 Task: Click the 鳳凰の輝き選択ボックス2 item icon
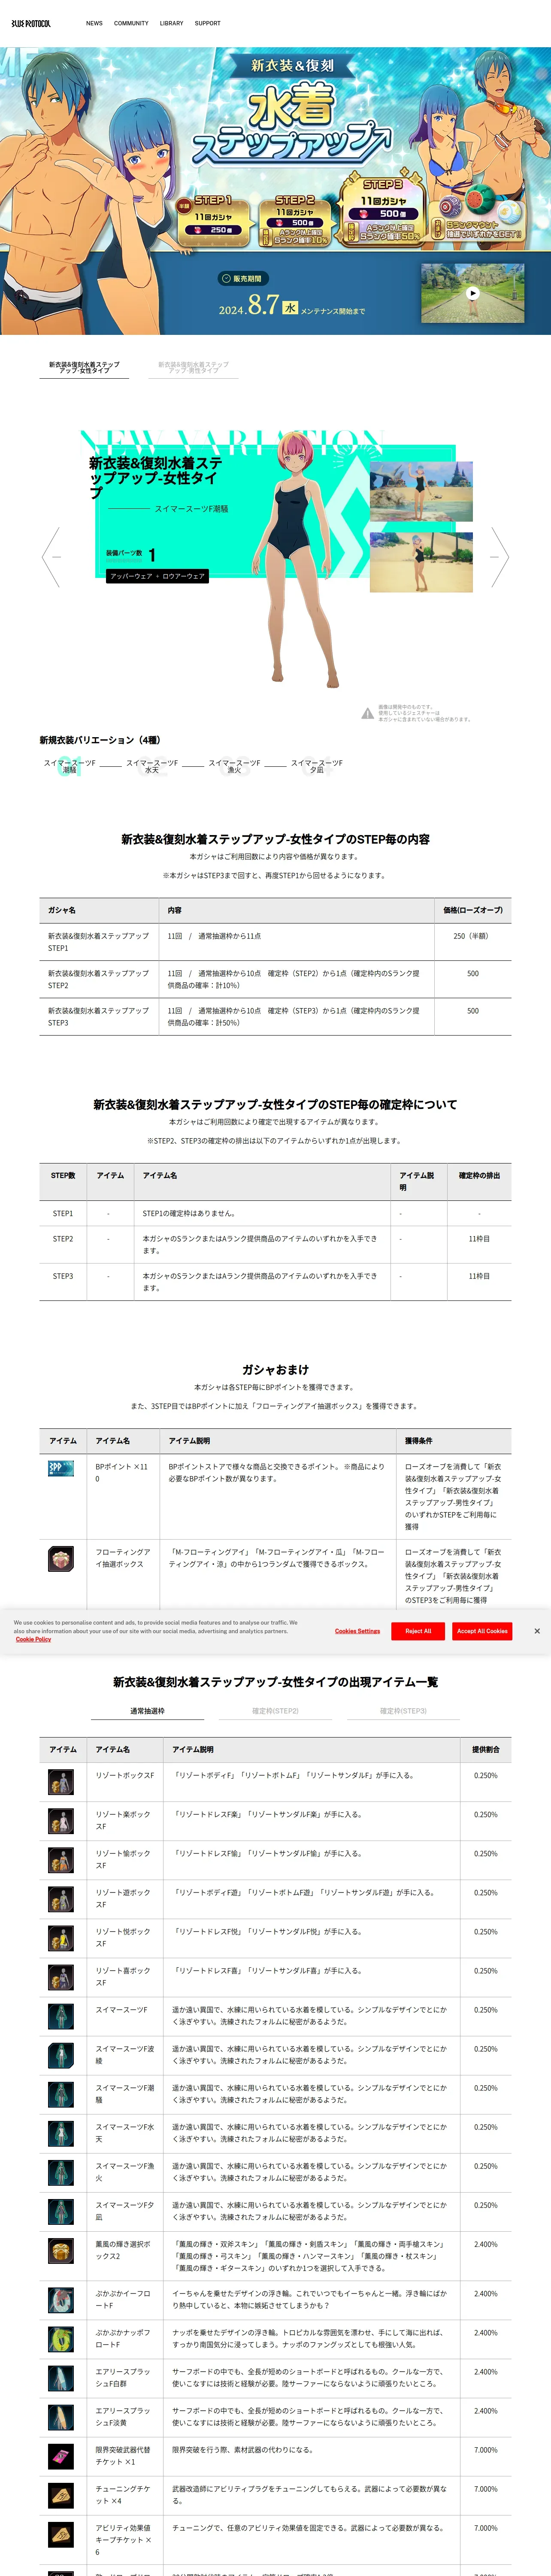(61, 2250)
